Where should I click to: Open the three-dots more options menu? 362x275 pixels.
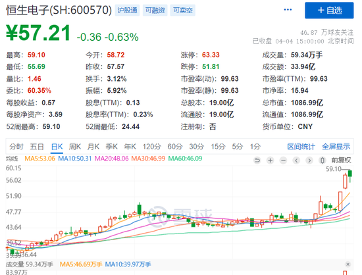(x=288, y=10)
